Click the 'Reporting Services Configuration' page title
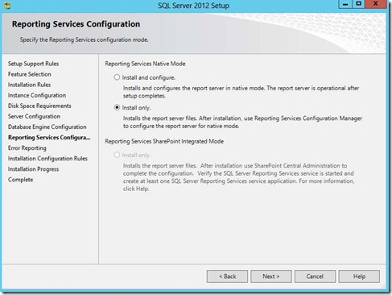 pos(76,24)
